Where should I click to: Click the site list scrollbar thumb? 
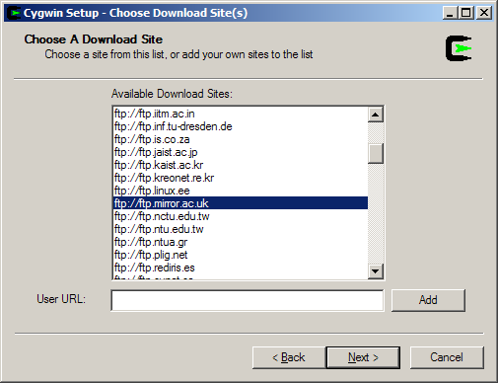[x=375, y=153]
